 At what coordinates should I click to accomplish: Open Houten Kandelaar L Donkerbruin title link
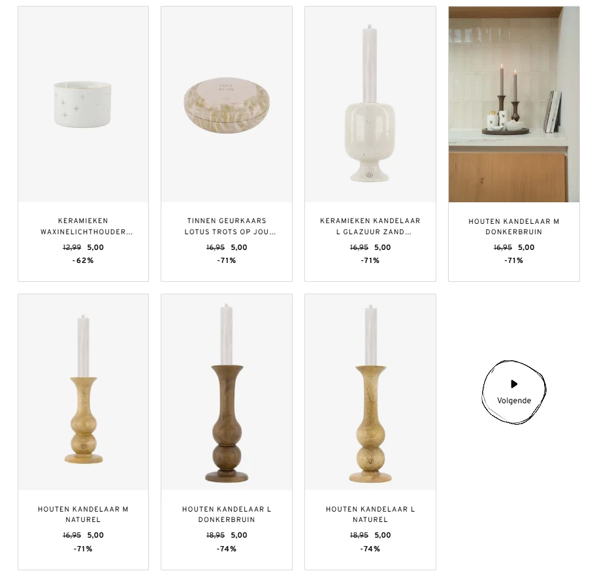(227, 514)
